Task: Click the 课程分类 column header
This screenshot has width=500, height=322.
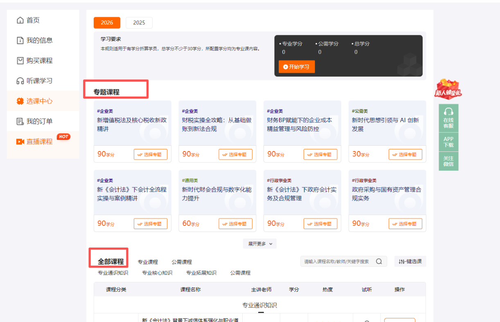Action: pos(116,290)
